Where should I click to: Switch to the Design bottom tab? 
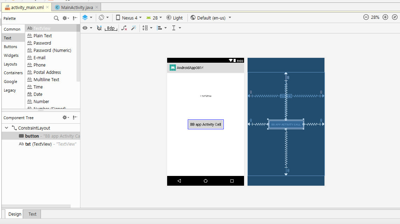point(15,214)
